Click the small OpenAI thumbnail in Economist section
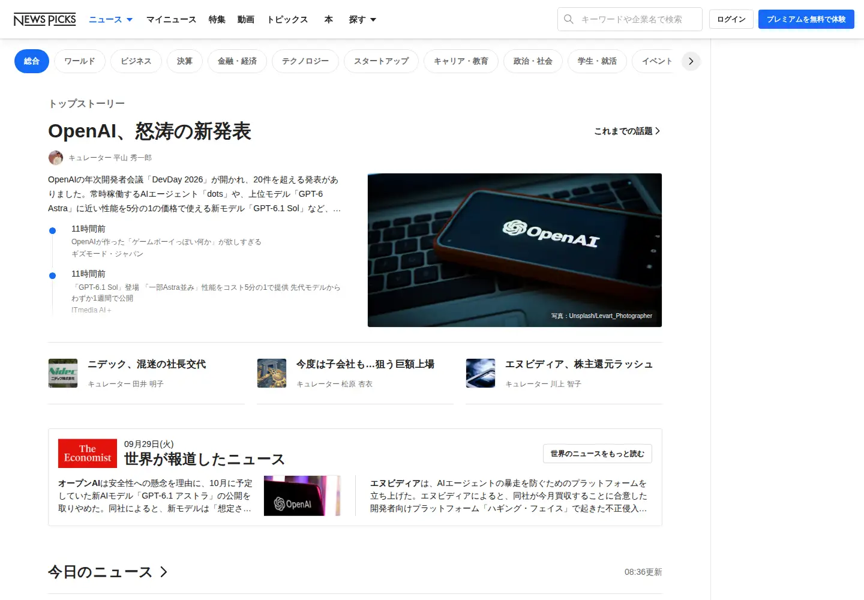Screen dimensions: 864x600 302,496
